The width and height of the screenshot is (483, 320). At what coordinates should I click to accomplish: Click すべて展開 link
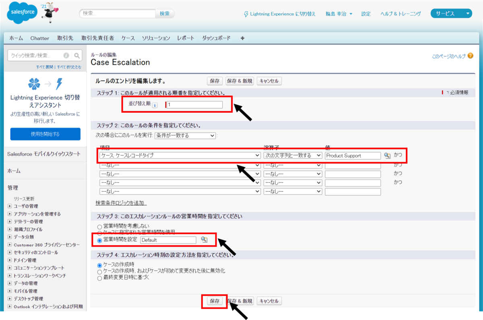(45, 67)
